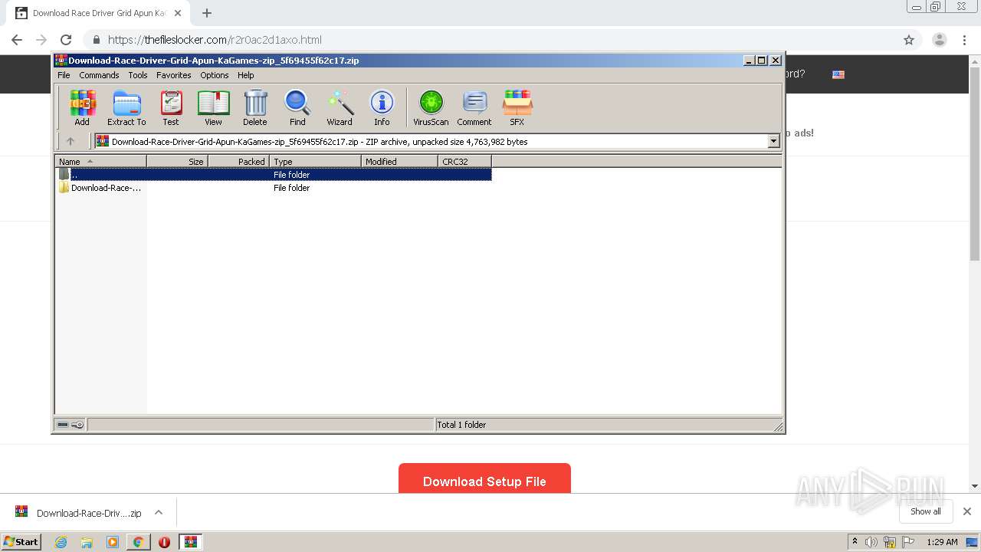The image size is (981, 552).
Task: Click Show all downloads button
Action: click(925, 511)
